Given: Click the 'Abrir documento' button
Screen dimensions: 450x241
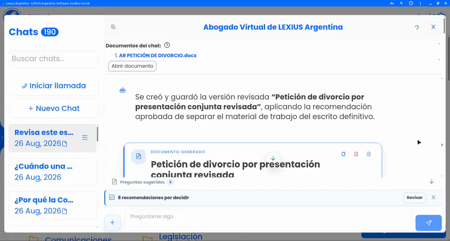Looking at the screenshot, I should [132, 66].
